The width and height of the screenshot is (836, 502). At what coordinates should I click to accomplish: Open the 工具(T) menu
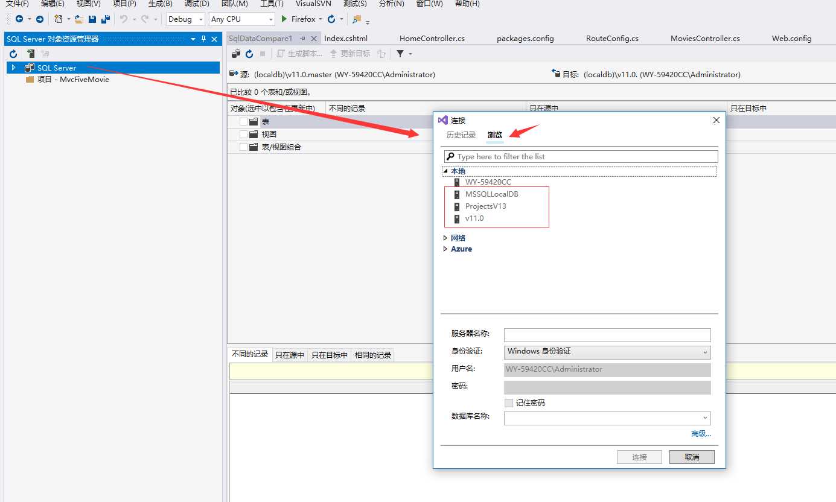click(x=272, y=4)
